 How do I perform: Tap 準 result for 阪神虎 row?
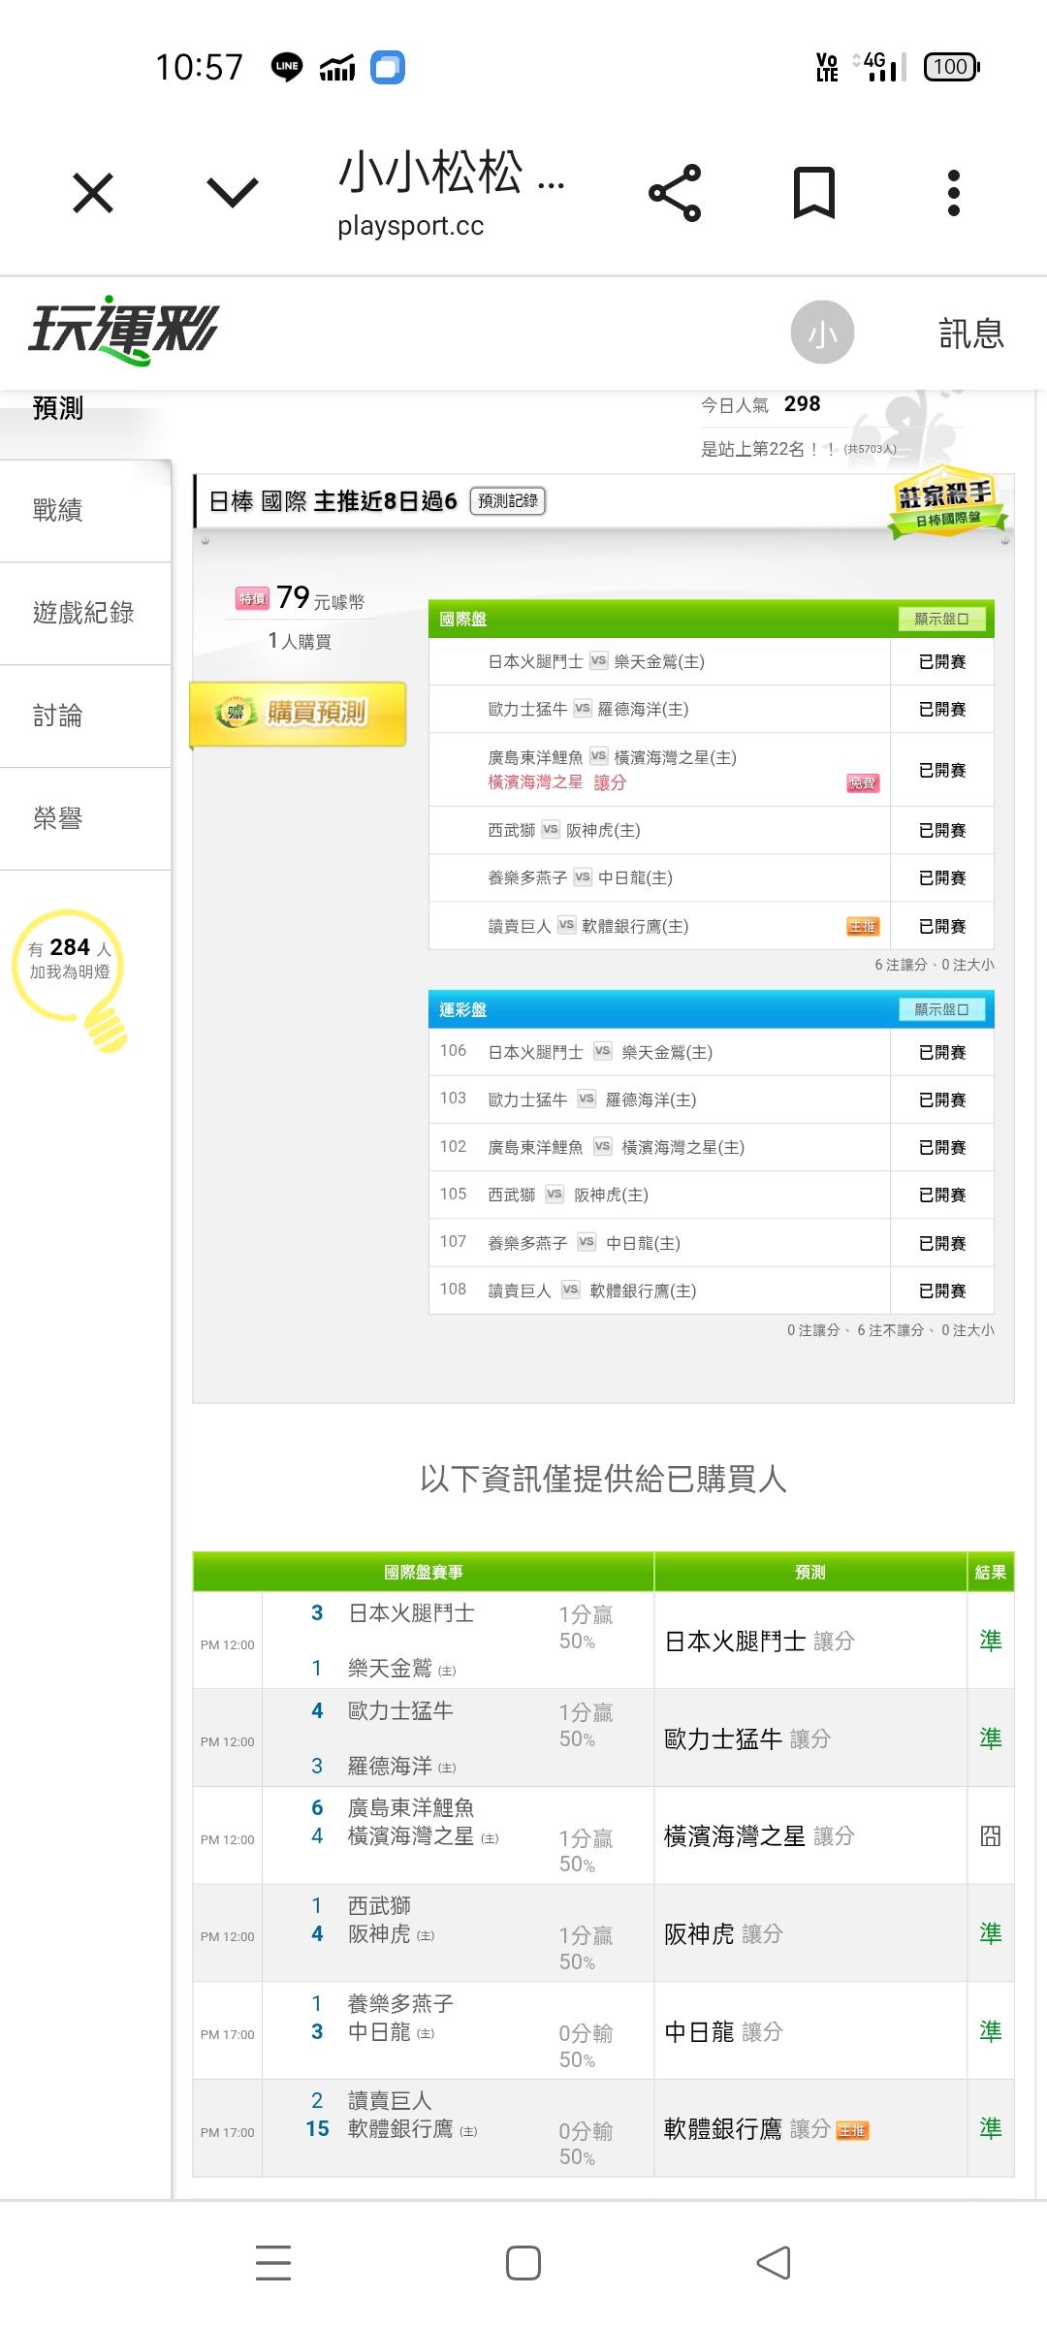[x=990, y=1933]
